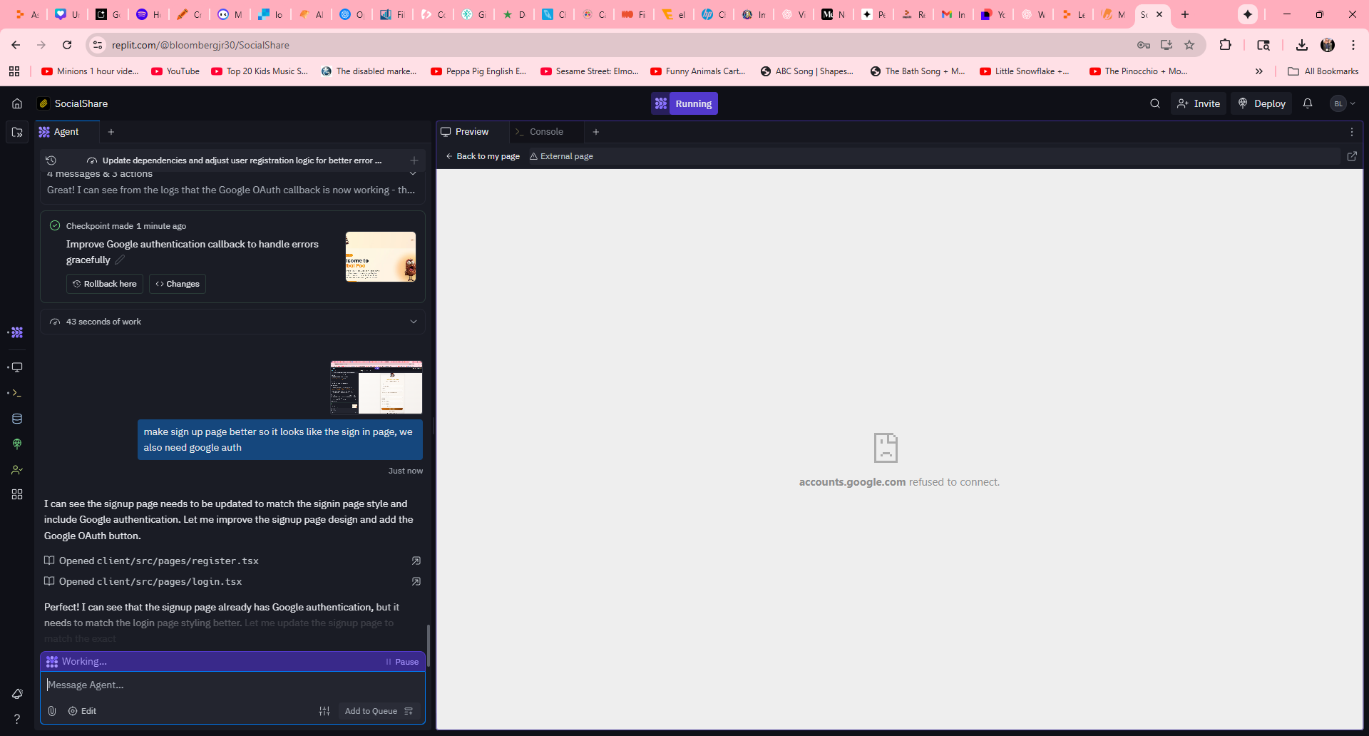The width and height of the screenshot is (1369, 736).
Task: Click the Replit home icon
Action: 17,103
